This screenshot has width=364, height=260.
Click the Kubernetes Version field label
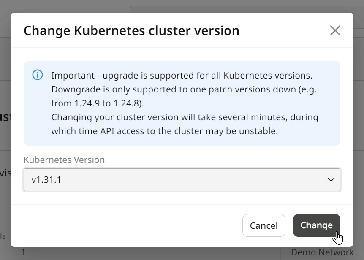click(x=64, y=160)
